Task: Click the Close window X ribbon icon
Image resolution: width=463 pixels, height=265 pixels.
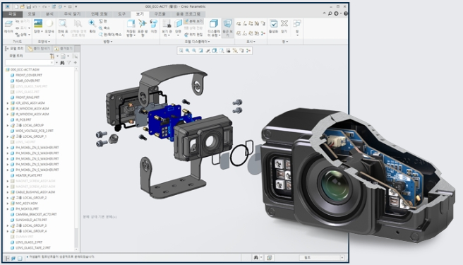Action: click(x=284, y=26)
